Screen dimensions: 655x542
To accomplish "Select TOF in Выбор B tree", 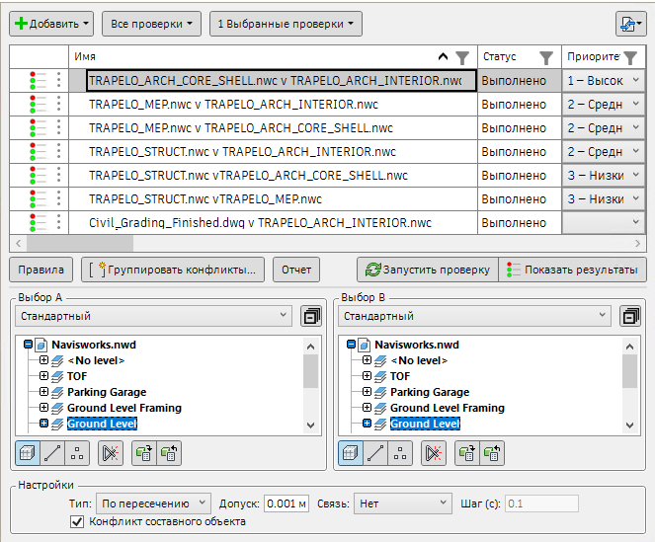I will pyautogui.click(x=400, y=376).
